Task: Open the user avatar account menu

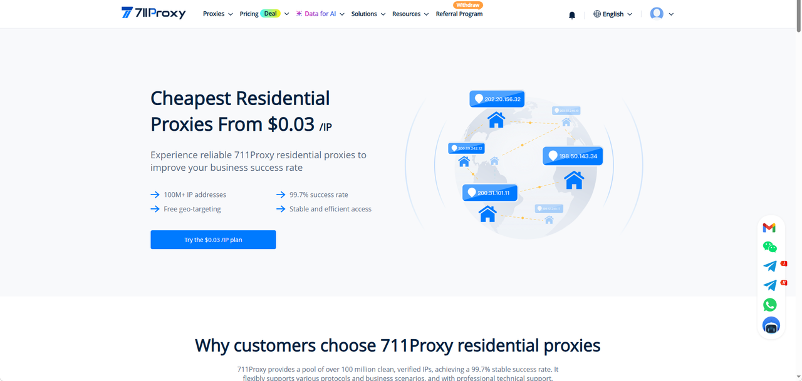Action: pos(662,14)
